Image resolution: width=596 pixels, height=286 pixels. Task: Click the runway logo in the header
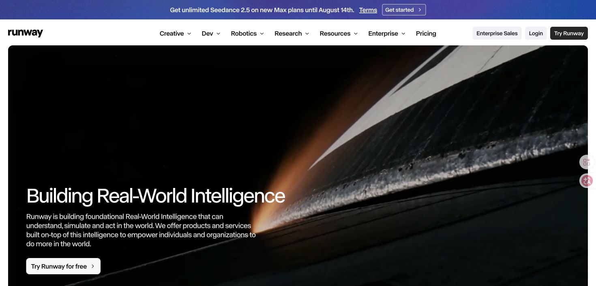tap(26, 33)
